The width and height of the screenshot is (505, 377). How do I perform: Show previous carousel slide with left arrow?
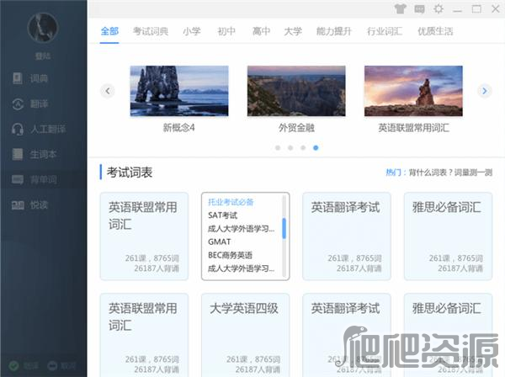point(107,91)
